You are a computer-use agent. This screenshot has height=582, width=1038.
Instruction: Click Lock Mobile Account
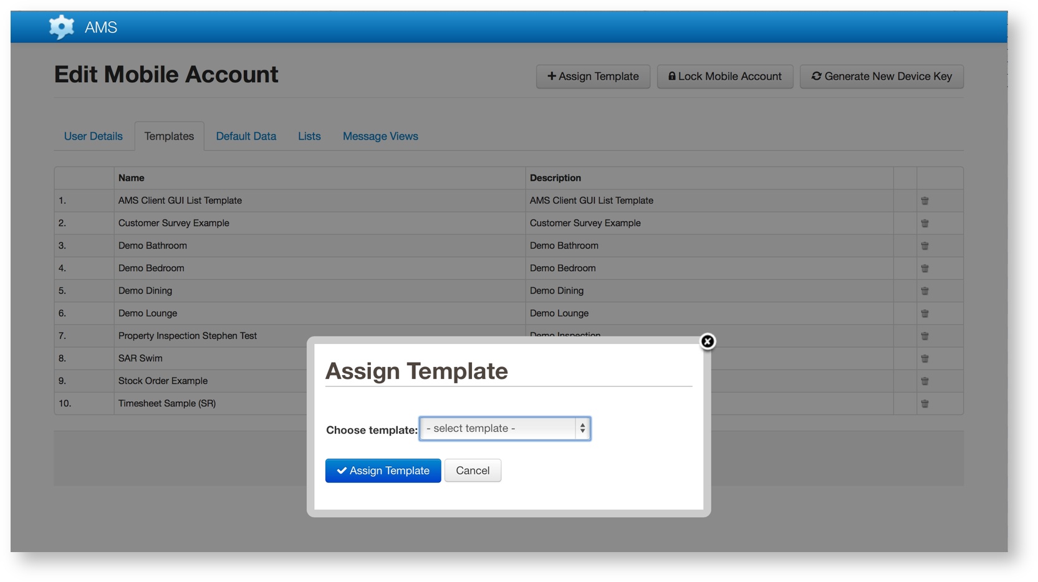click(x=724, y=76)
